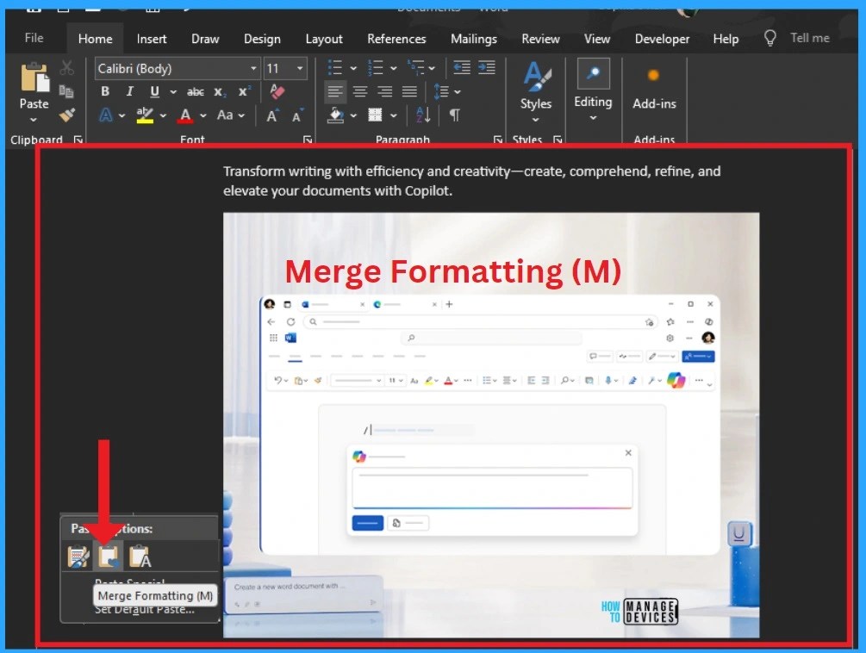The image size is (866, 653).
Task: Click the Set Default Paste option
Action: (145, 610)
